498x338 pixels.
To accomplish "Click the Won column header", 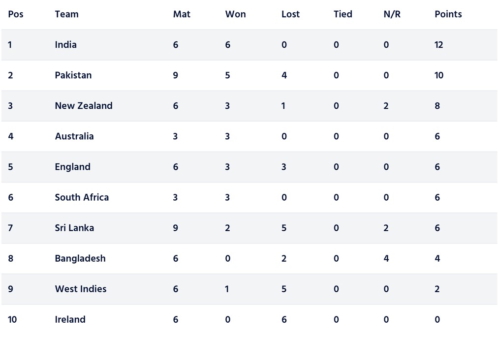I will click(x=235, y=14).
